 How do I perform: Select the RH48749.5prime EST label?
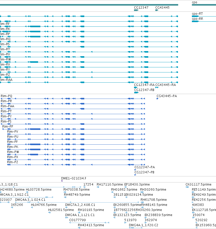coord(77,195)
